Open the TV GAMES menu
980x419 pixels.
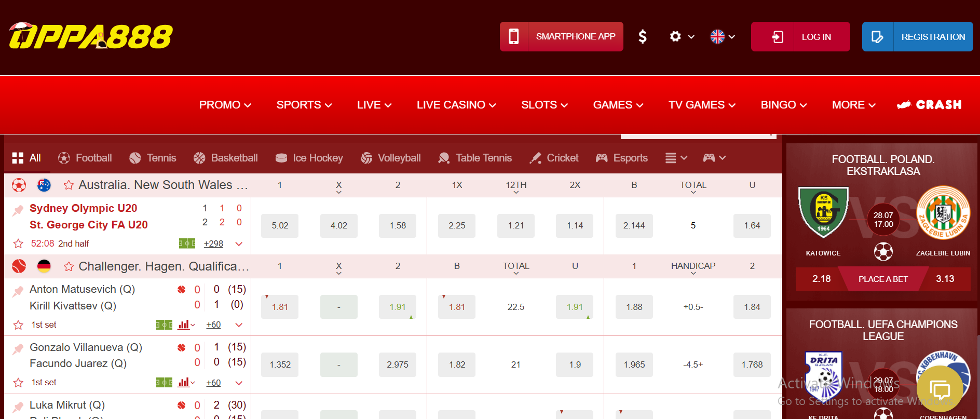point(702,105)
